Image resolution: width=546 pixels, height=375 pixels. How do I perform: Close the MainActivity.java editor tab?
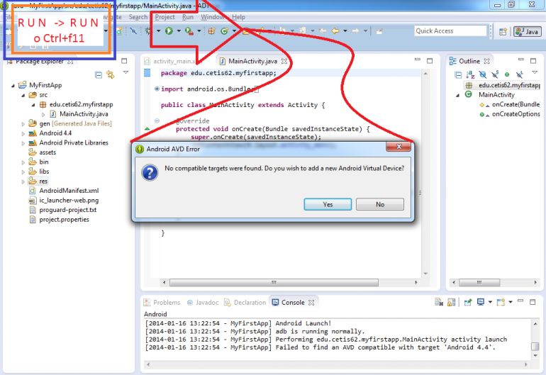(284, 61)
